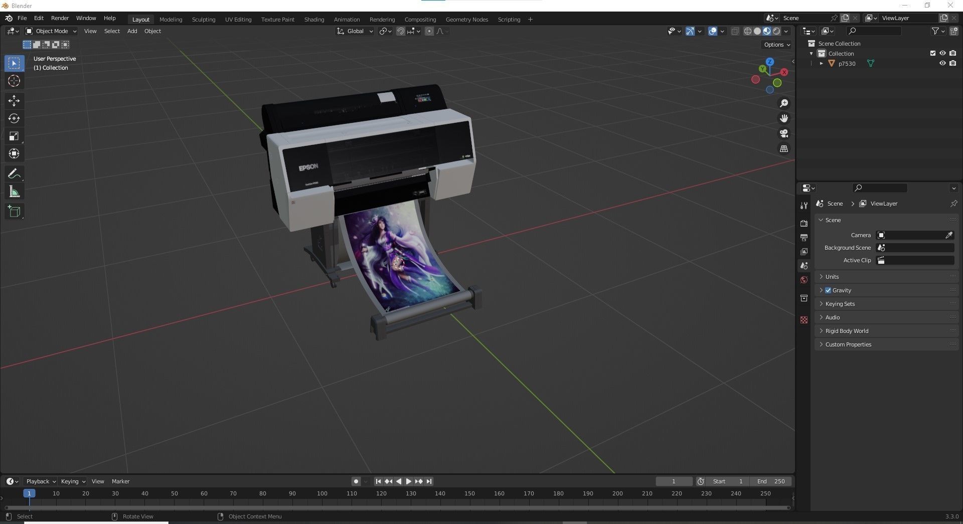Click the Camera eyedropper icon
Image resolution: width=963 pixels, height=524 pixels.
point(949,235)
